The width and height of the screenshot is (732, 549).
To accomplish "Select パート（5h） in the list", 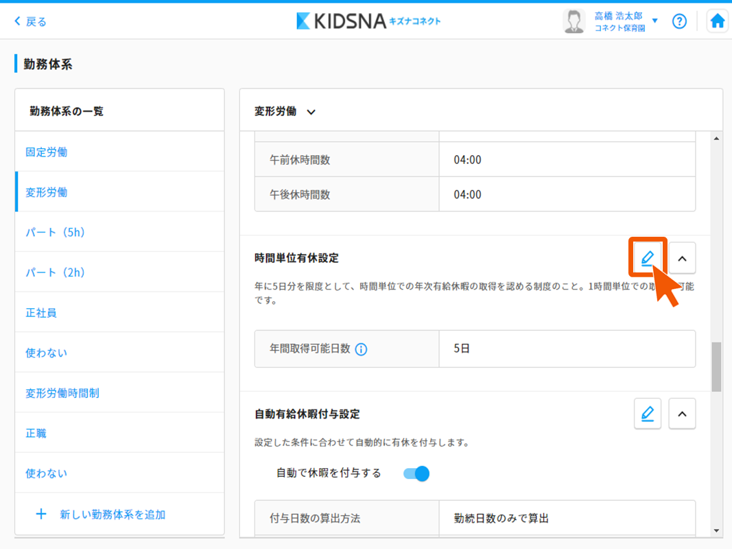I will [56, 233].
